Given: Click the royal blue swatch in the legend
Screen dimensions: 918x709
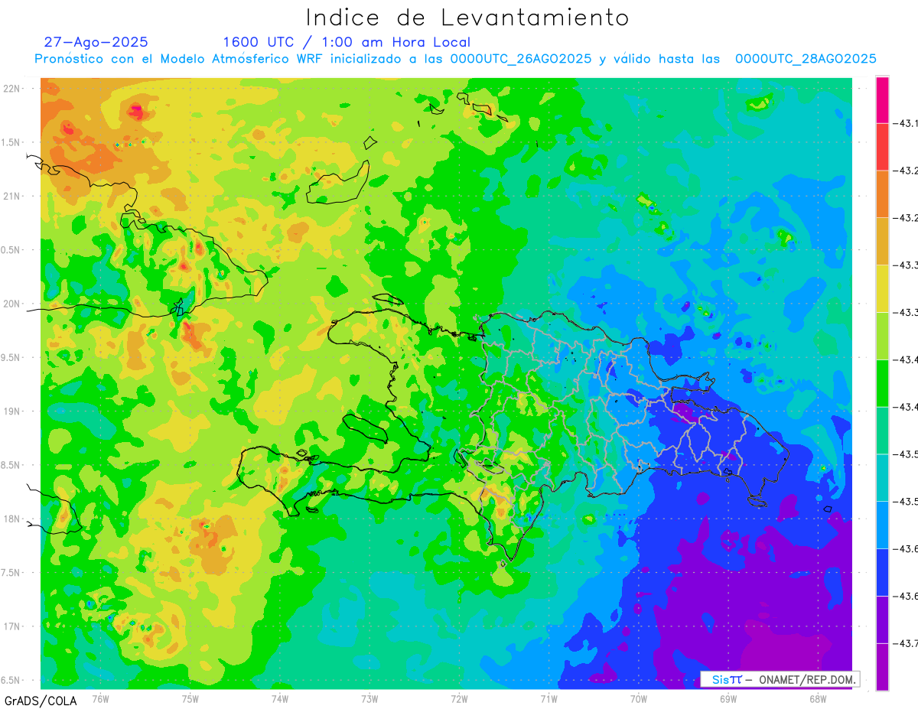Looking at the screenshot, I should (x=882, y=572).
